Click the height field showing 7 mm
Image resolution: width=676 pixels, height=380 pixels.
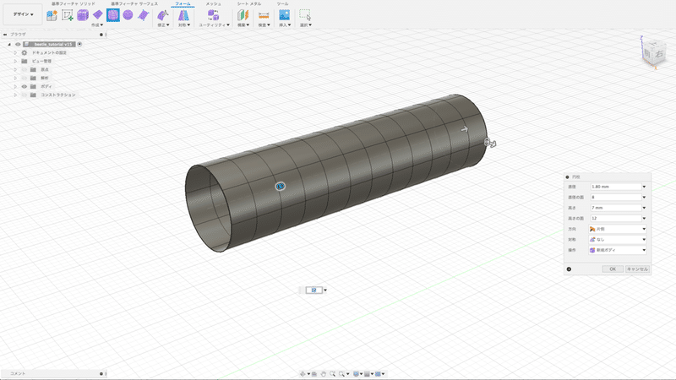616,208
